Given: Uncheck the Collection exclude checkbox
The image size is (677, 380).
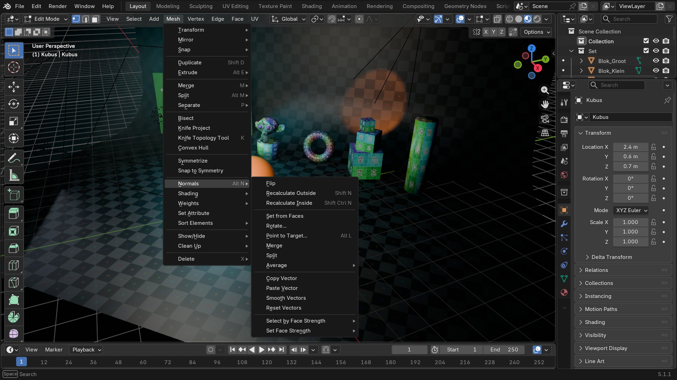Looking at the screenshot, I should (646, 41).
